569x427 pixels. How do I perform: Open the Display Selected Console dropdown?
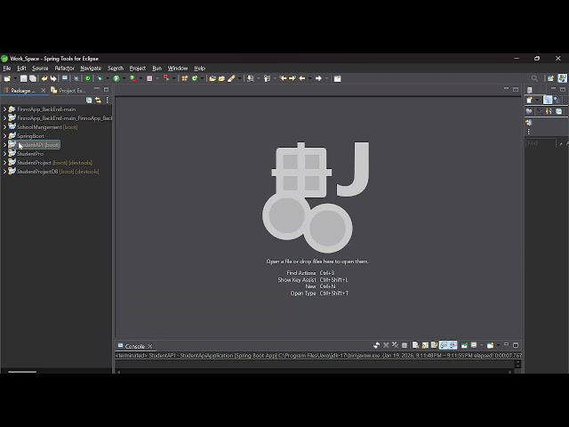482,345
